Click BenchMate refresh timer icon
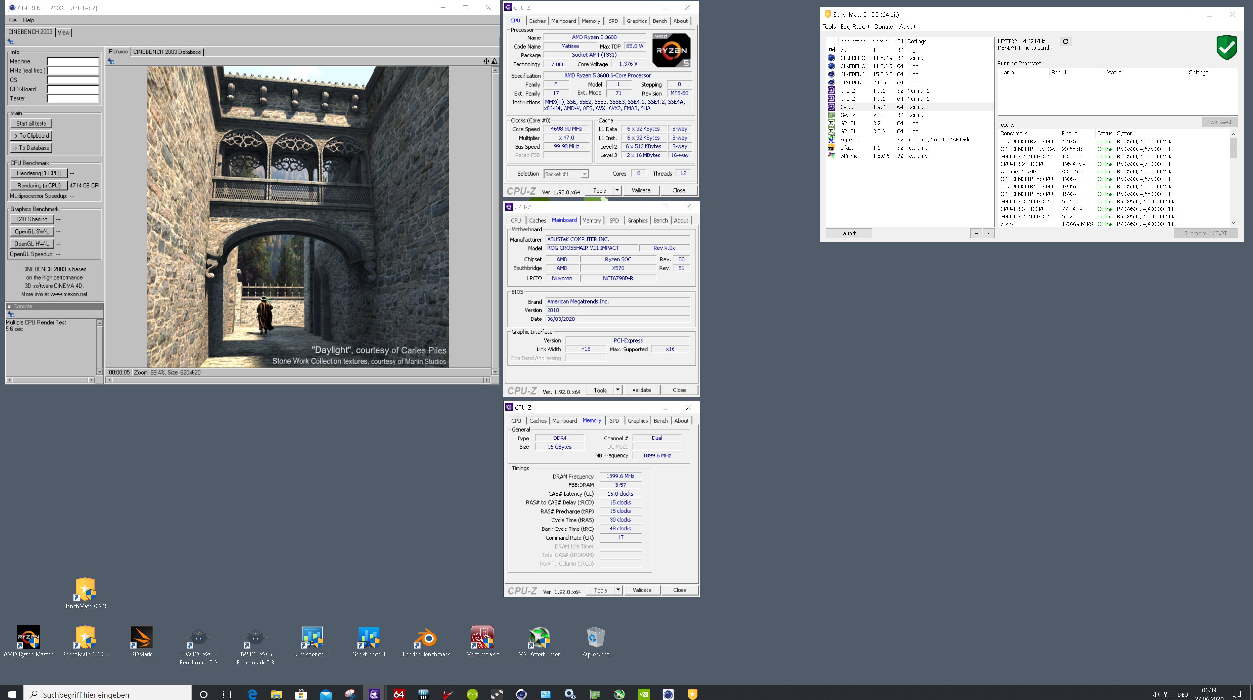Viewport: 1253px width, 700px height. point(1065,41)
